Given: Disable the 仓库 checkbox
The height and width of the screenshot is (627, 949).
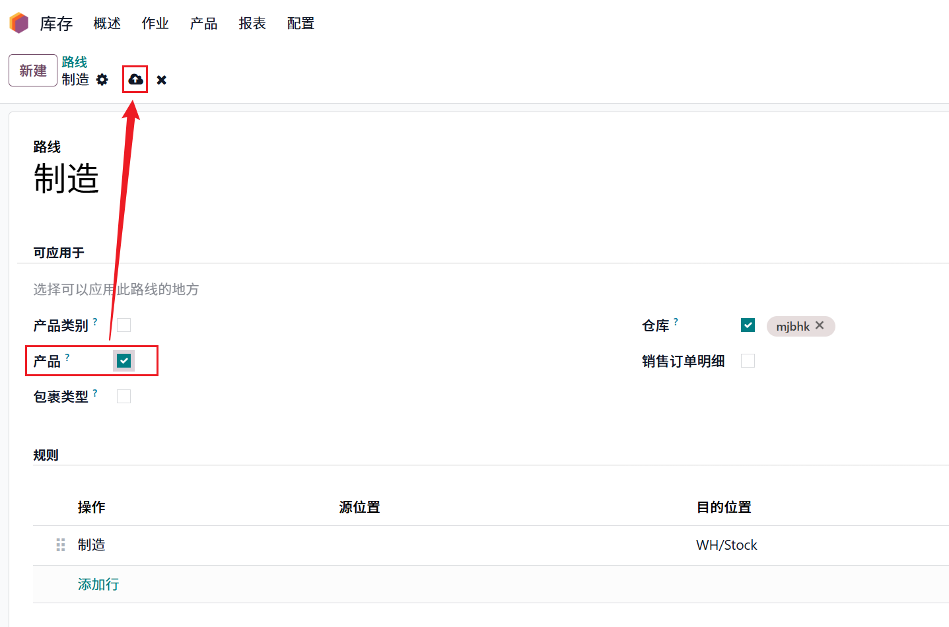Looking at the screenshot, I should pyautogui.click(x=748, y=325).
